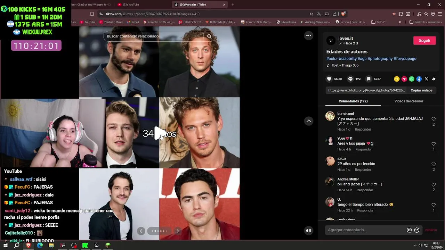This screenshot has width=445, height=250.
Task: Open the lovex.it username link
Action: 346,38
